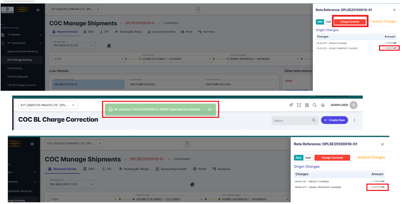Open the Admin User avatar
Screen dimensions: 402x204
pyautogui.click(x=353, y=105)
